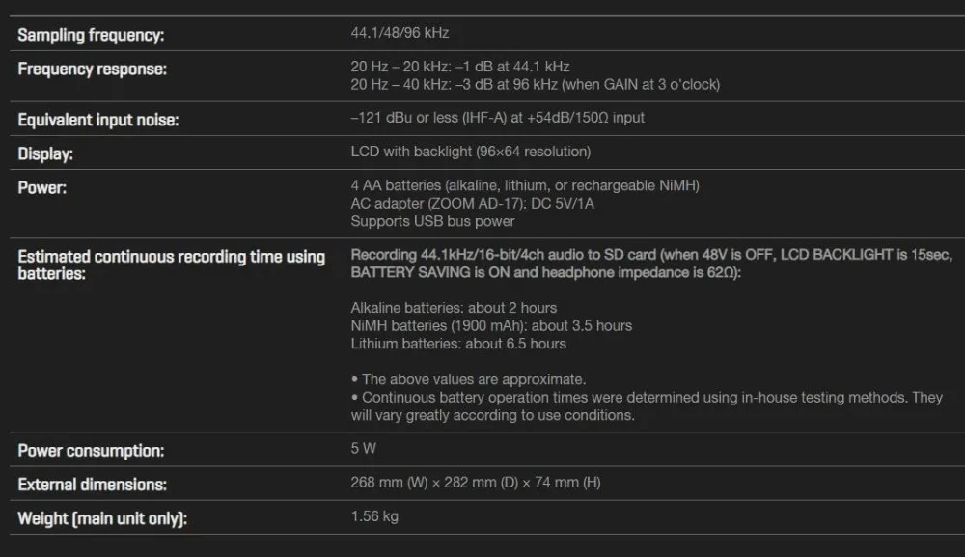Click the note about approximate values

[x=468, y=379]
